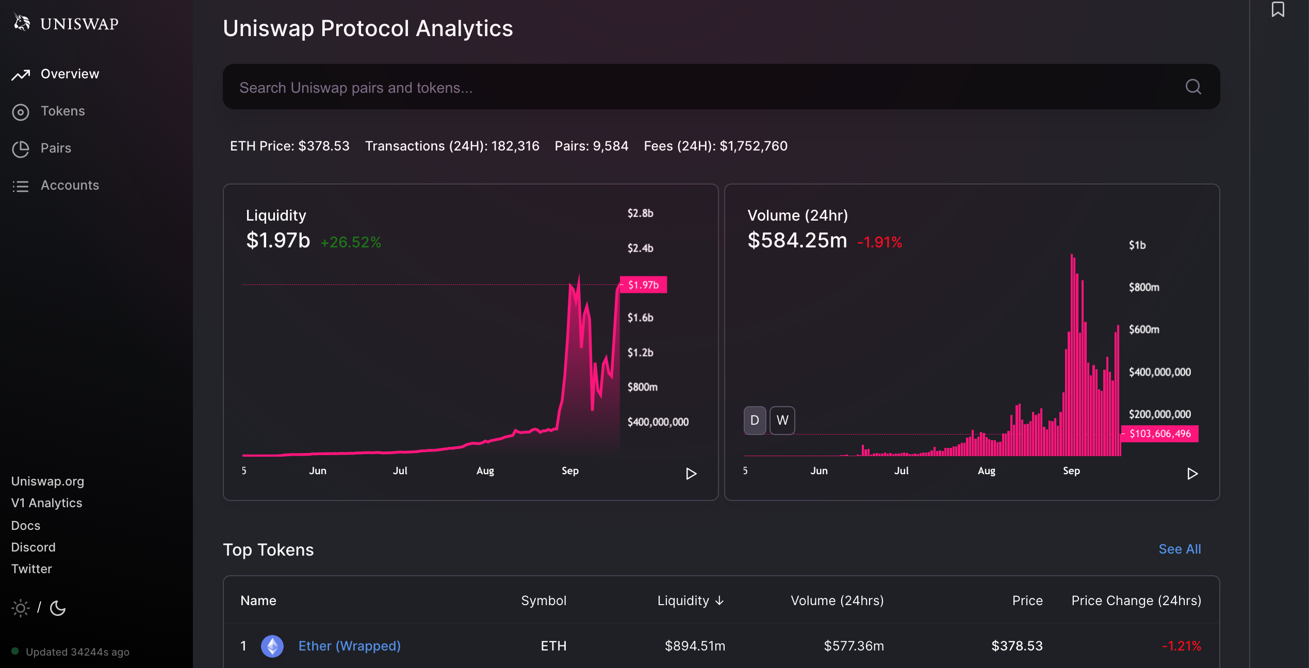Click the UNISWAP wordmark in sidebar
The image size is (1309, 668).
click(x=79, y=24)
